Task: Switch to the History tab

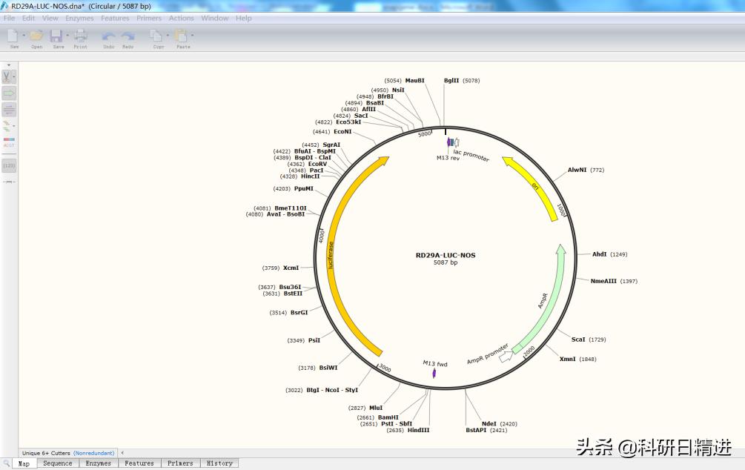Action: tap(219, 463)
